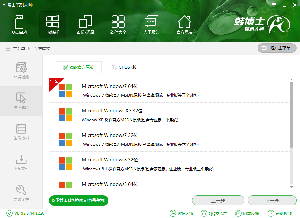Select Microsoft Windows8 32位 entry

coord(169,164)
